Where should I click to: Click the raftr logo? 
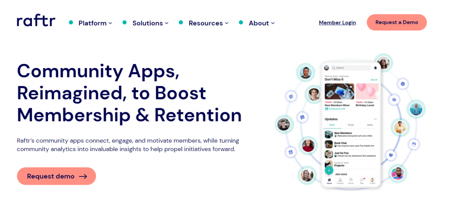(x=36, y=22)
